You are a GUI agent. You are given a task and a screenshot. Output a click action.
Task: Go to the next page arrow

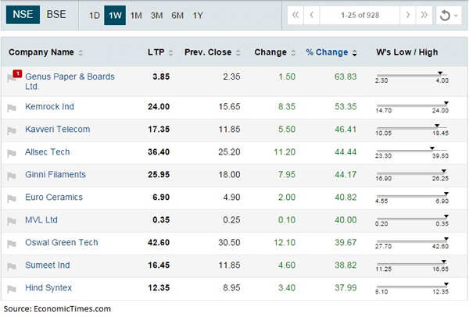[407, 15]
